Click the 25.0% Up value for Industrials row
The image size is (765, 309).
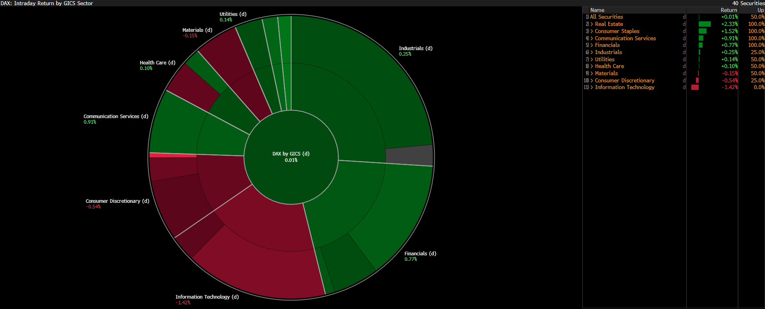(758, 52)
